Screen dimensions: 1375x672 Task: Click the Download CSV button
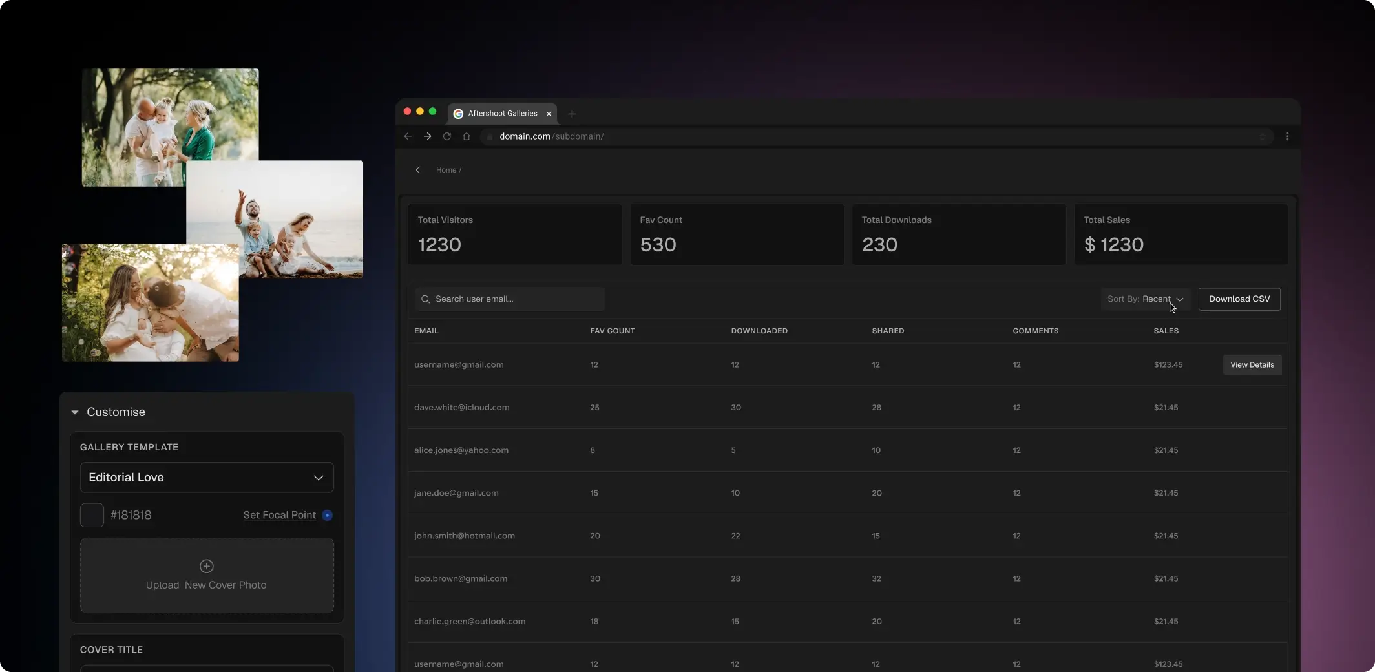1239,299
